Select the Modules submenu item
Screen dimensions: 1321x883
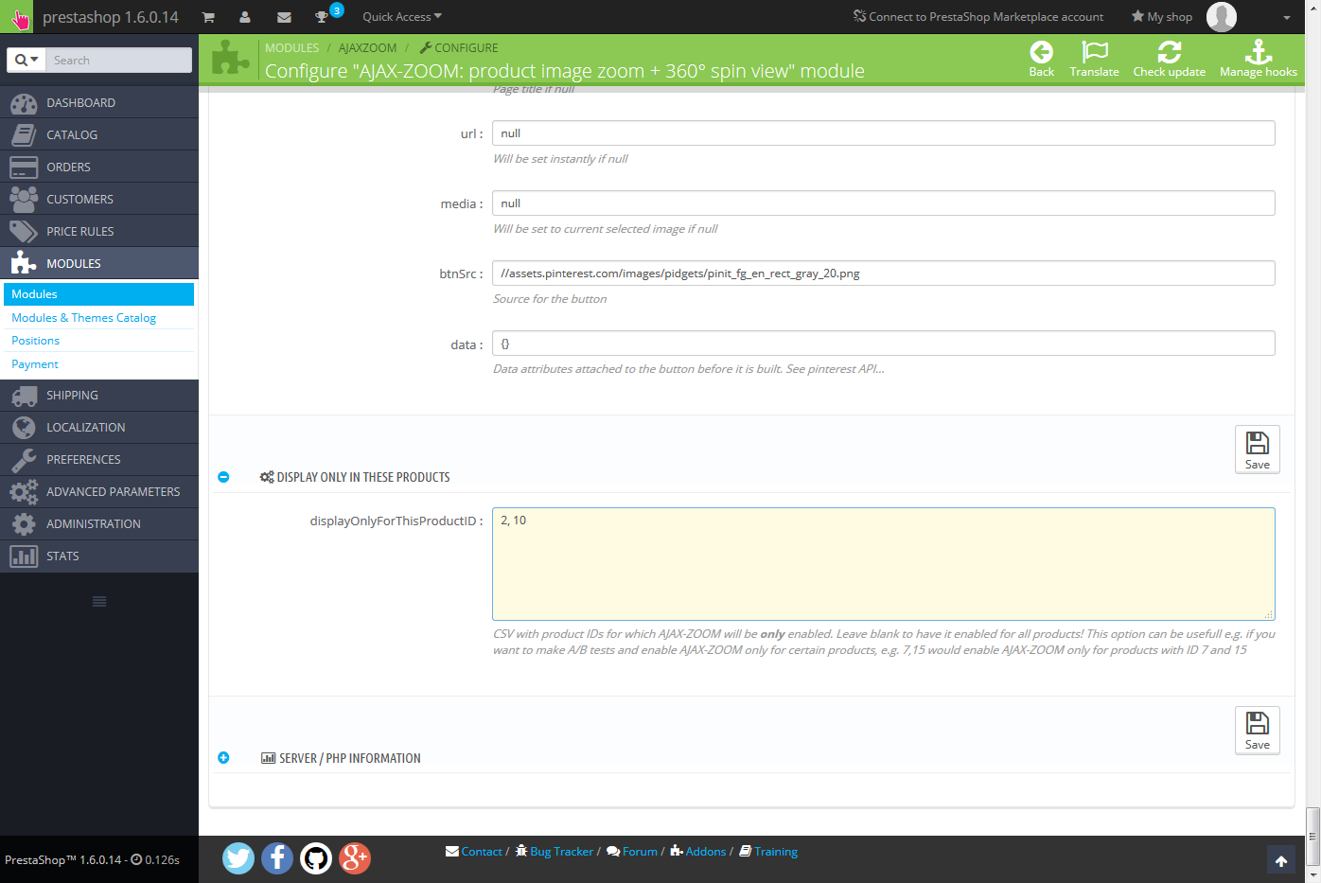(99, 294)
